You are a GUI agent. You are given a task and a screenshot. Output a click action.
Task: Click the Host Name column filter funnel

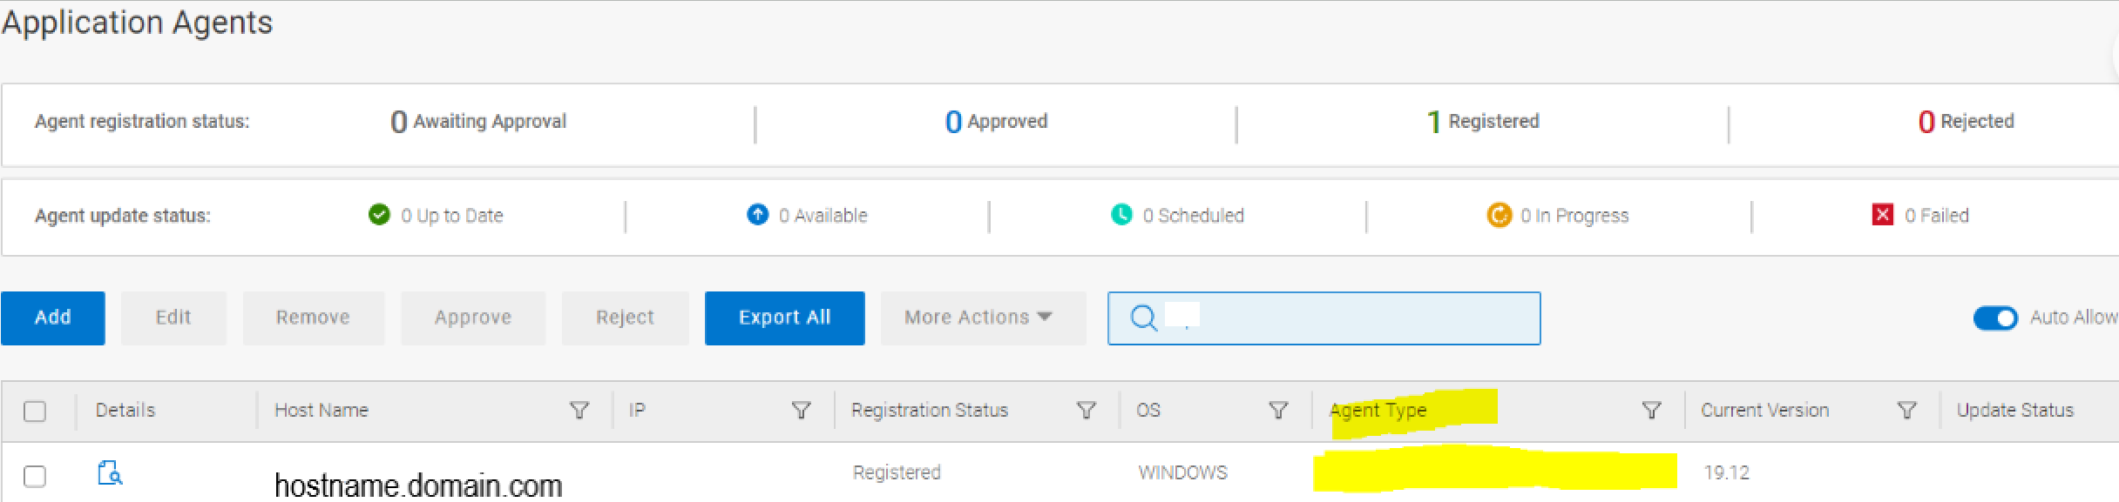click(x=580, y=410)
